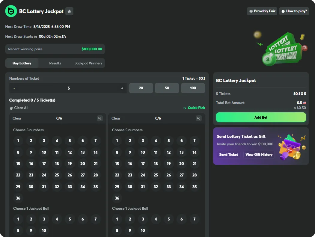Pick number 17 on the first ticket
This screenshot has width=315, height=237.
click(x=44, y=164)
